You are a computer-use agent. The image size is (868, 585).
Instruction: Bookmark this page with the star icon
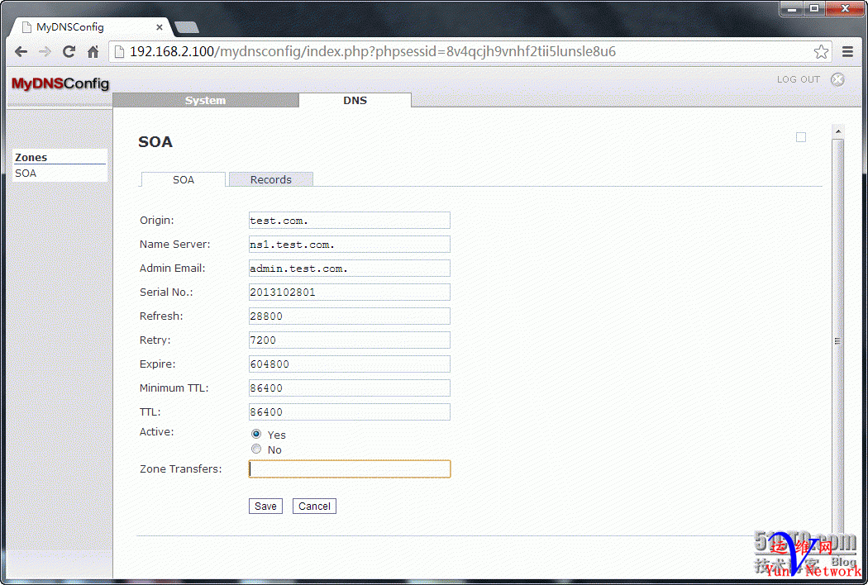(821, 51)
